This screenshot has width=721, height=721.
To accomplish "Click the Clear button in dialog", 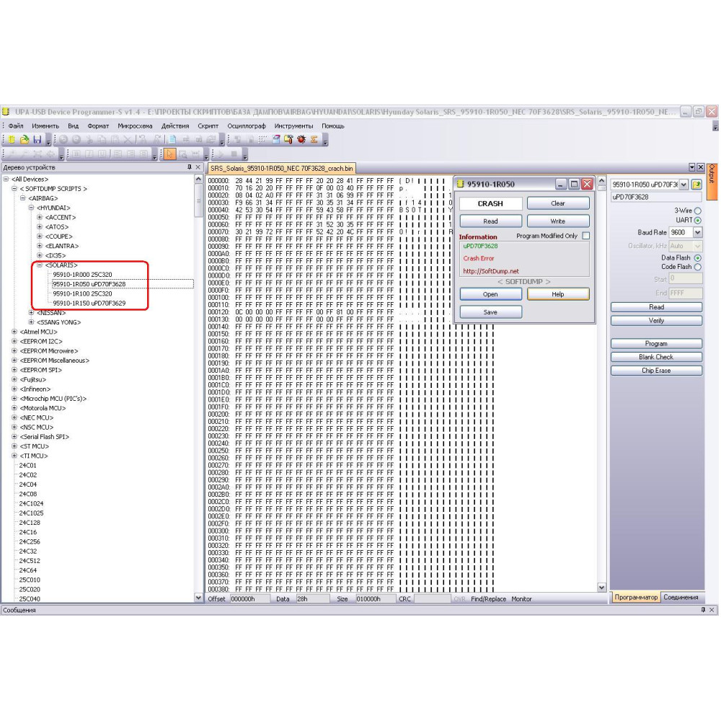I will [558, 203].
